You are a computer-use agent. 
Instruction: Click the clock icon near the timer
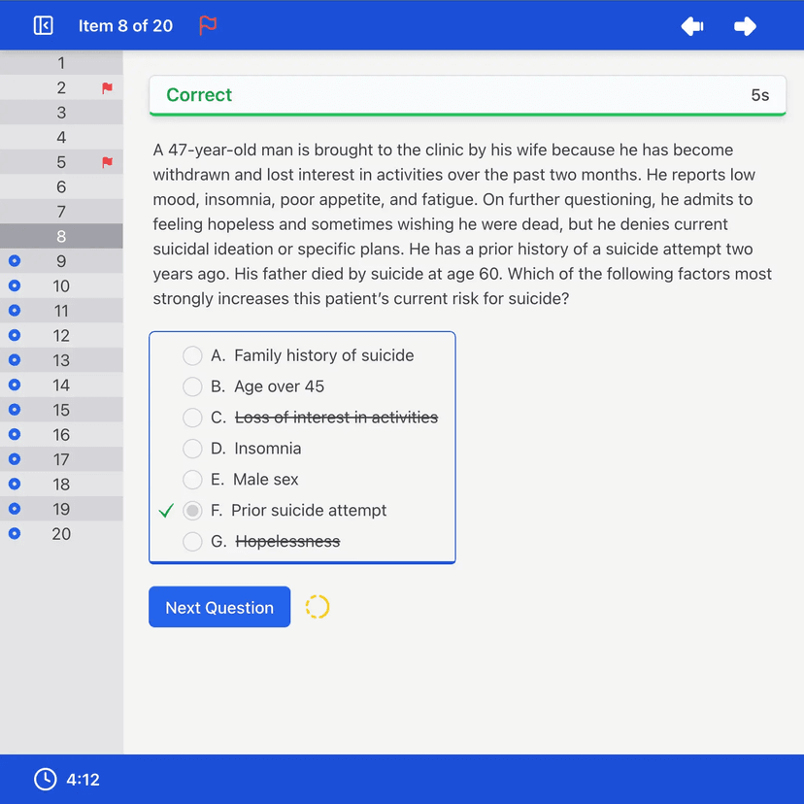pos(44,779)
